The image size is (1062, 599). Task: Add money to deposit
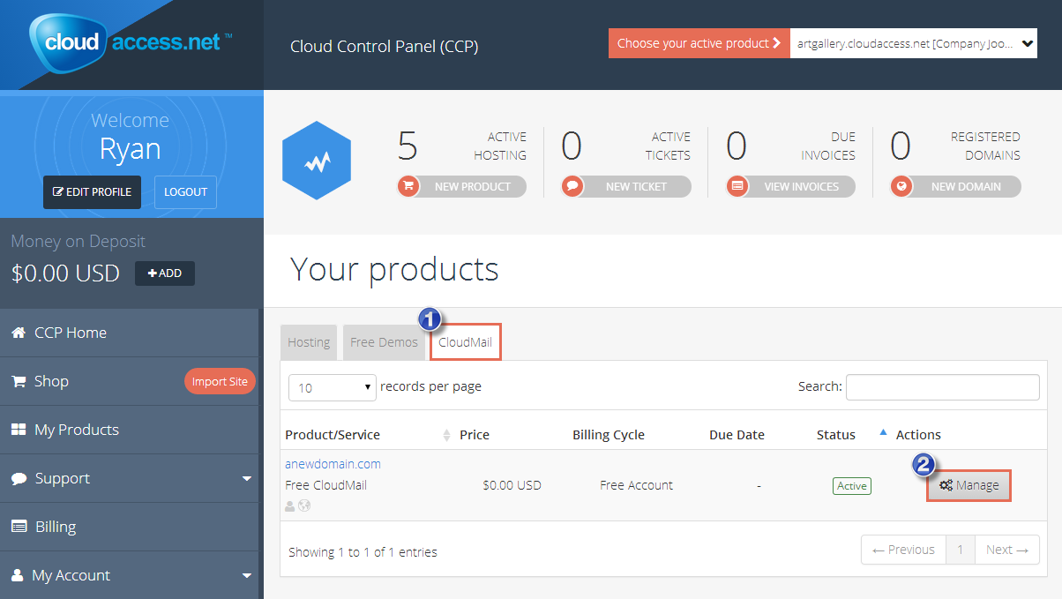[165, 273]
